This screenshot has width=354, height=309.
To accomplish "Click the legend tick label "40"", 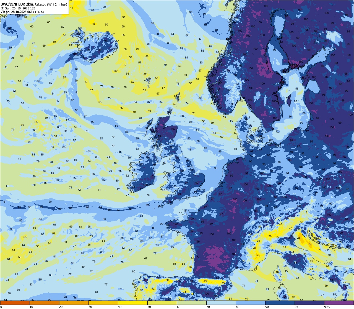I will click(x=120, y=307).
